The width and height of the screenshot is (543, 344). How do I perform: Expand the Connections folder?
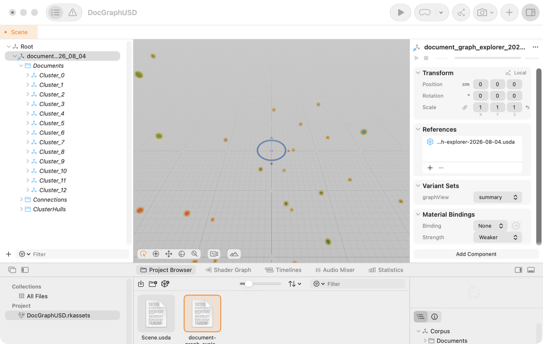[21, 199]
